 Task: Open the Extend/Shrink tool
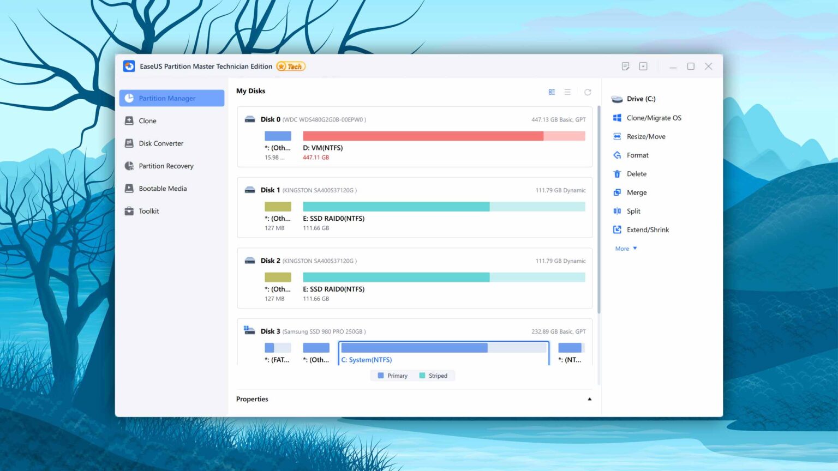[647, 230]
